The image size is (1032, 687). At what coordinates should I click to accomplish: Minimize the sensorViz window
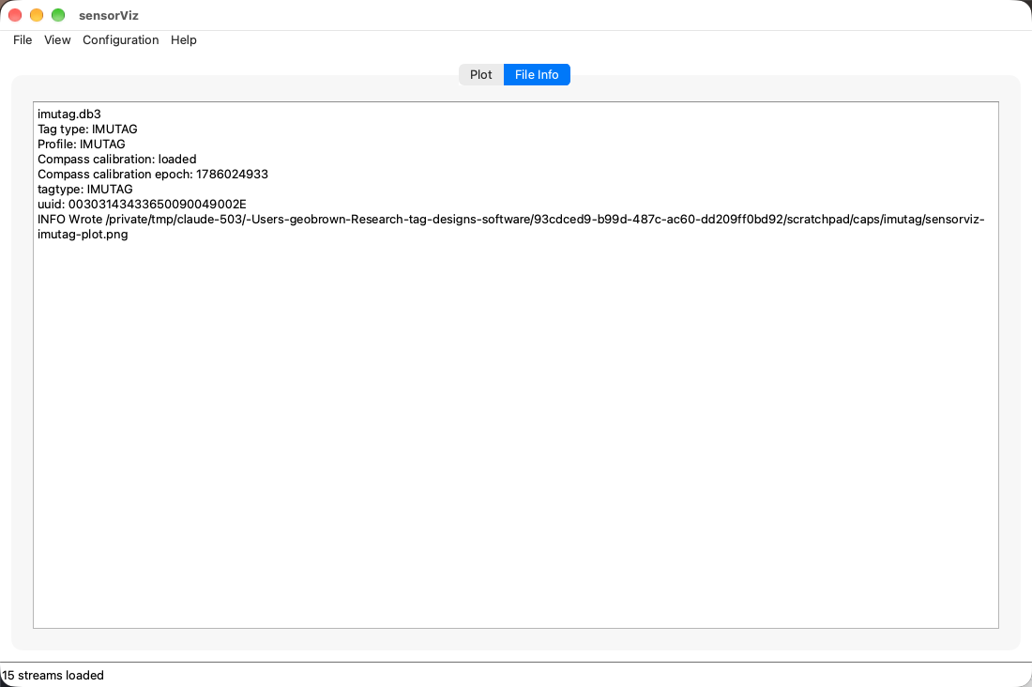(37, 15)
